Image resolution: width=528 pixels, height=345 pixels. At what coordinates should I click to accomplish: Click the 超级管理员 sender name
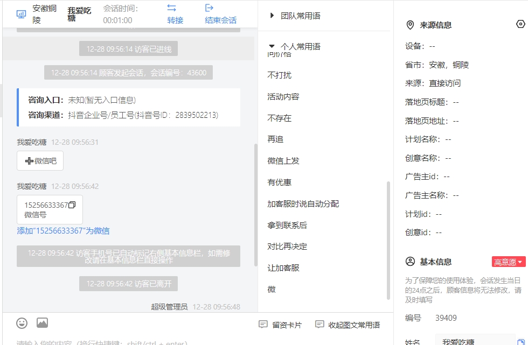pyautogui.click(x=169, y=307)
